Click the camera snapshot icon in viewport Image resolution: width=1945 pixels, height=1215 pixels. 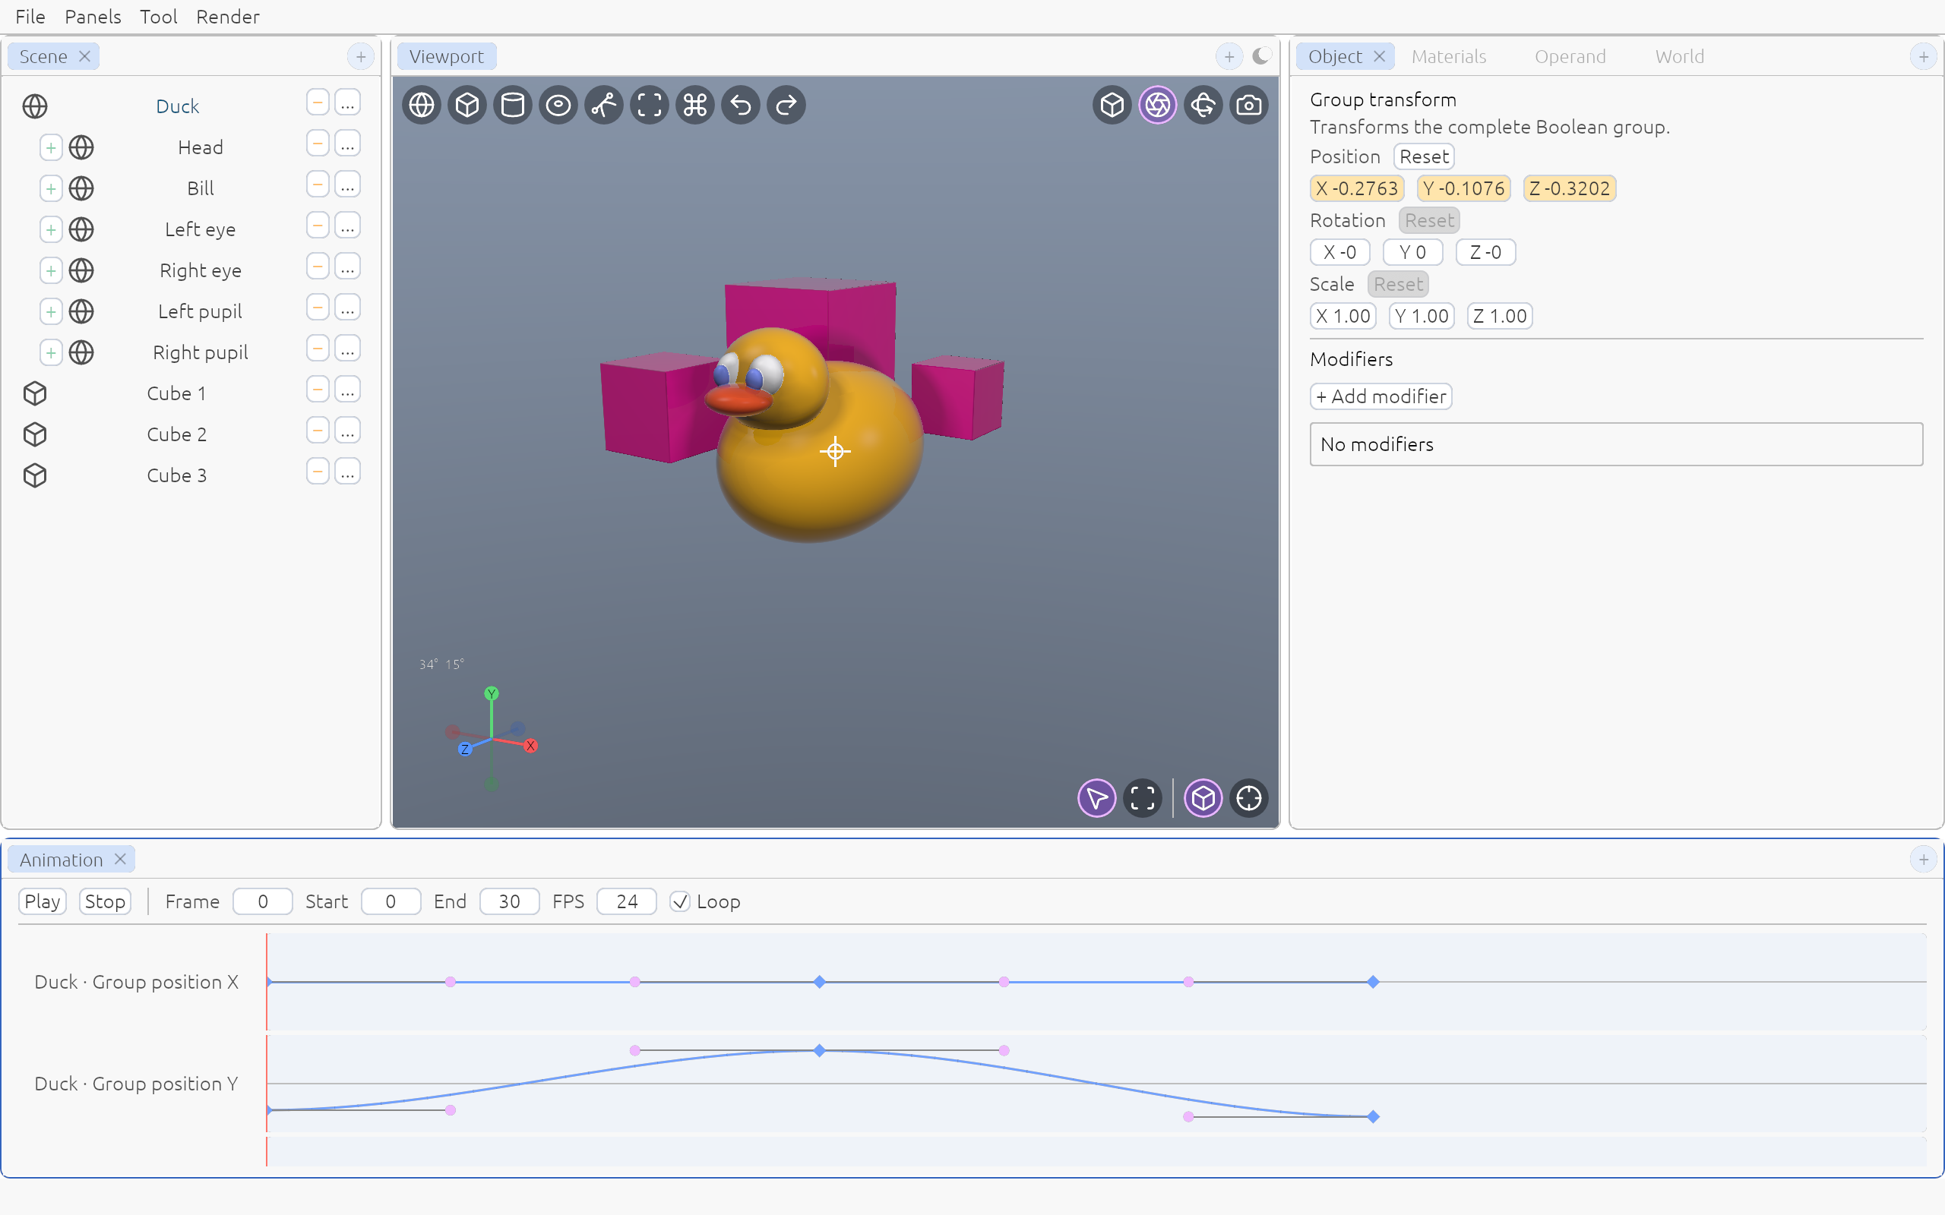tap(1249, 105)
